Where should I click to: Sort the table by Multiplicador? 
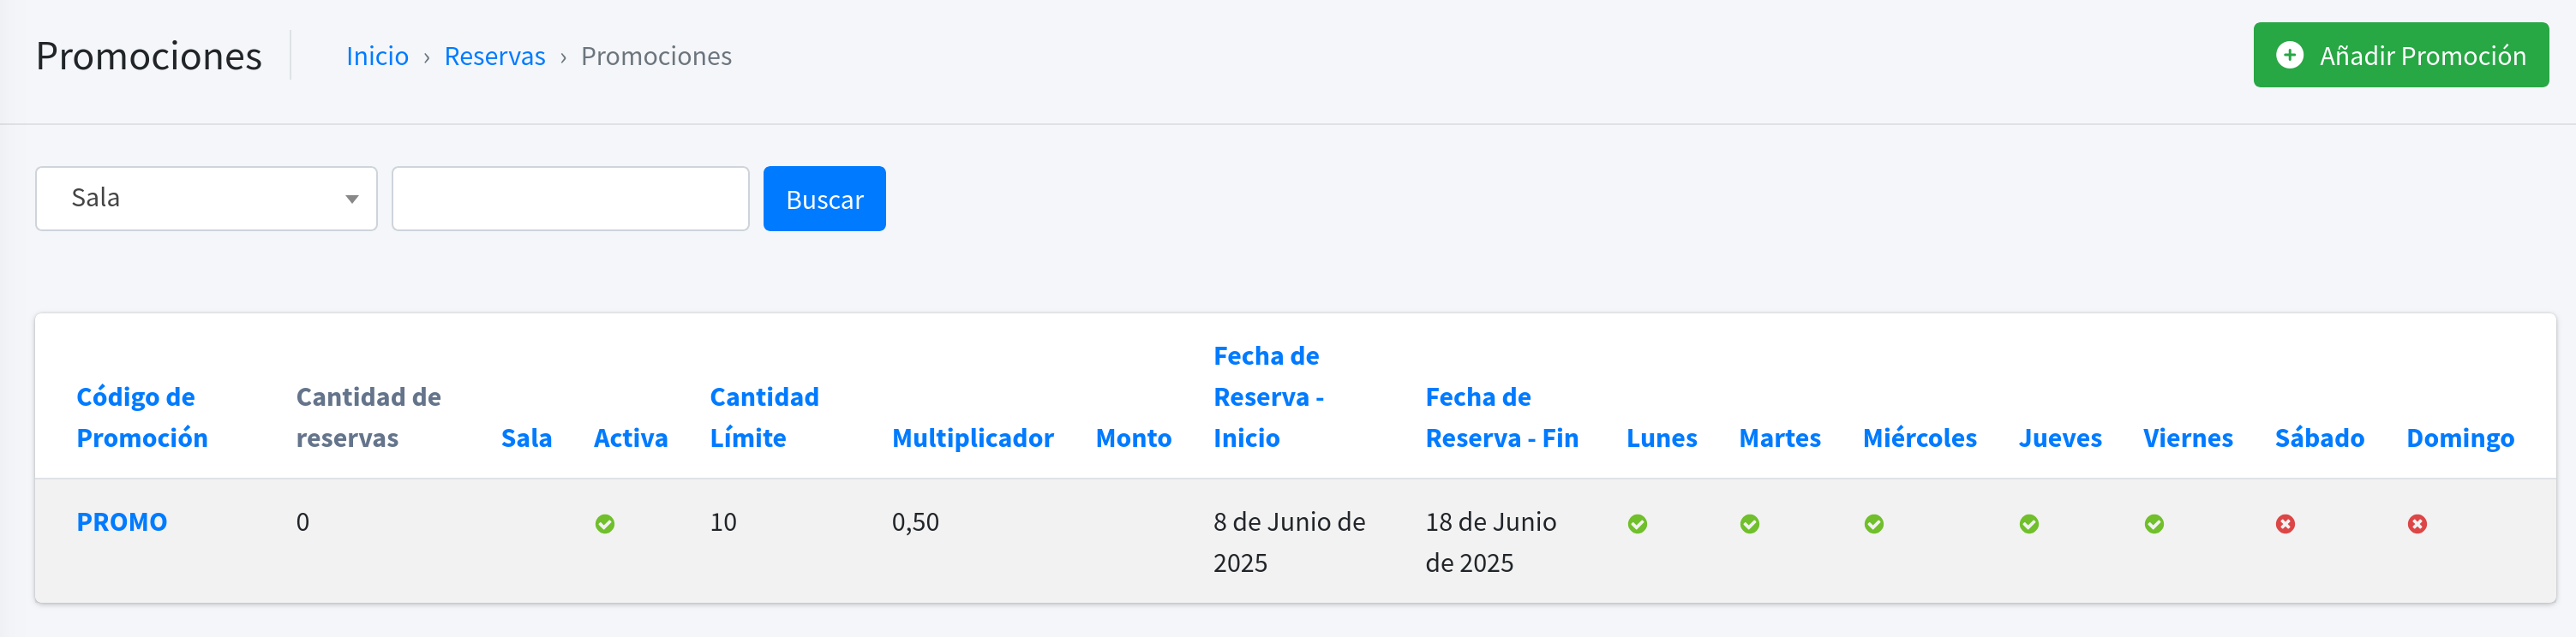pyautogui.click(x=972, y=438)
